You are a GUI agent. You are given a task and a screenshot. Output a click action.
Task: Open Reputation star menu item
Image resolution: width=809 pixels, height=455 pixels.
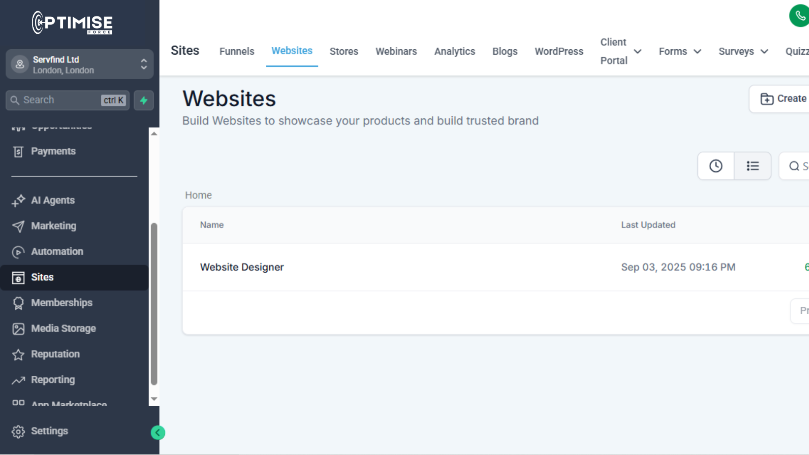point(55,354)
